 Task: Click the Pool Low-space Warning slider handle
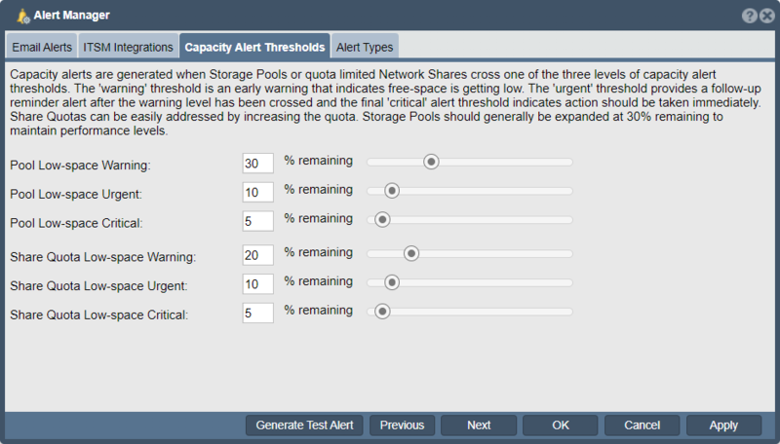(431, 162)
